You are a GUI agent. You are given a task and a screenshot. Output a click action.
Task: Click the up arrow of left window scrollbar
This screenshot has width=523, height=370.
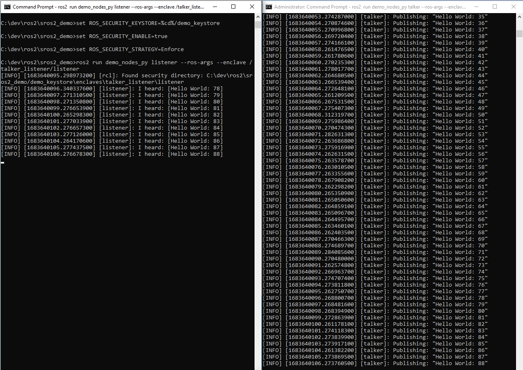[x=258, y=17]
